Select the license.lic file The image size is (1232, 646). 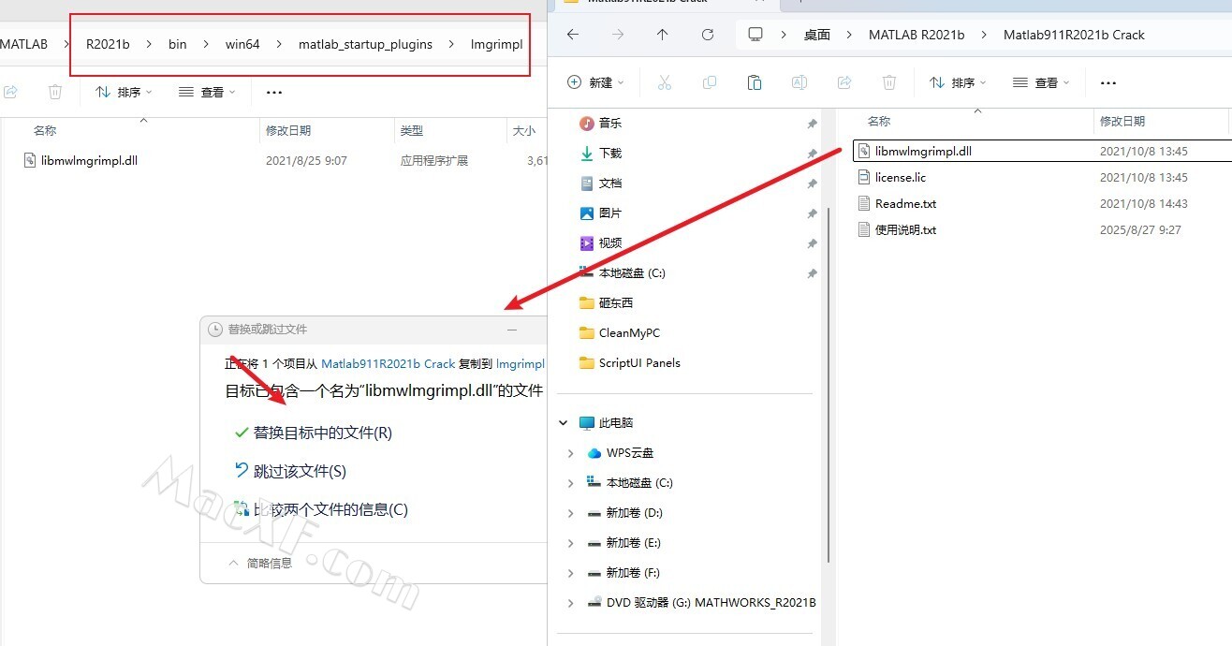coord(900,177)
